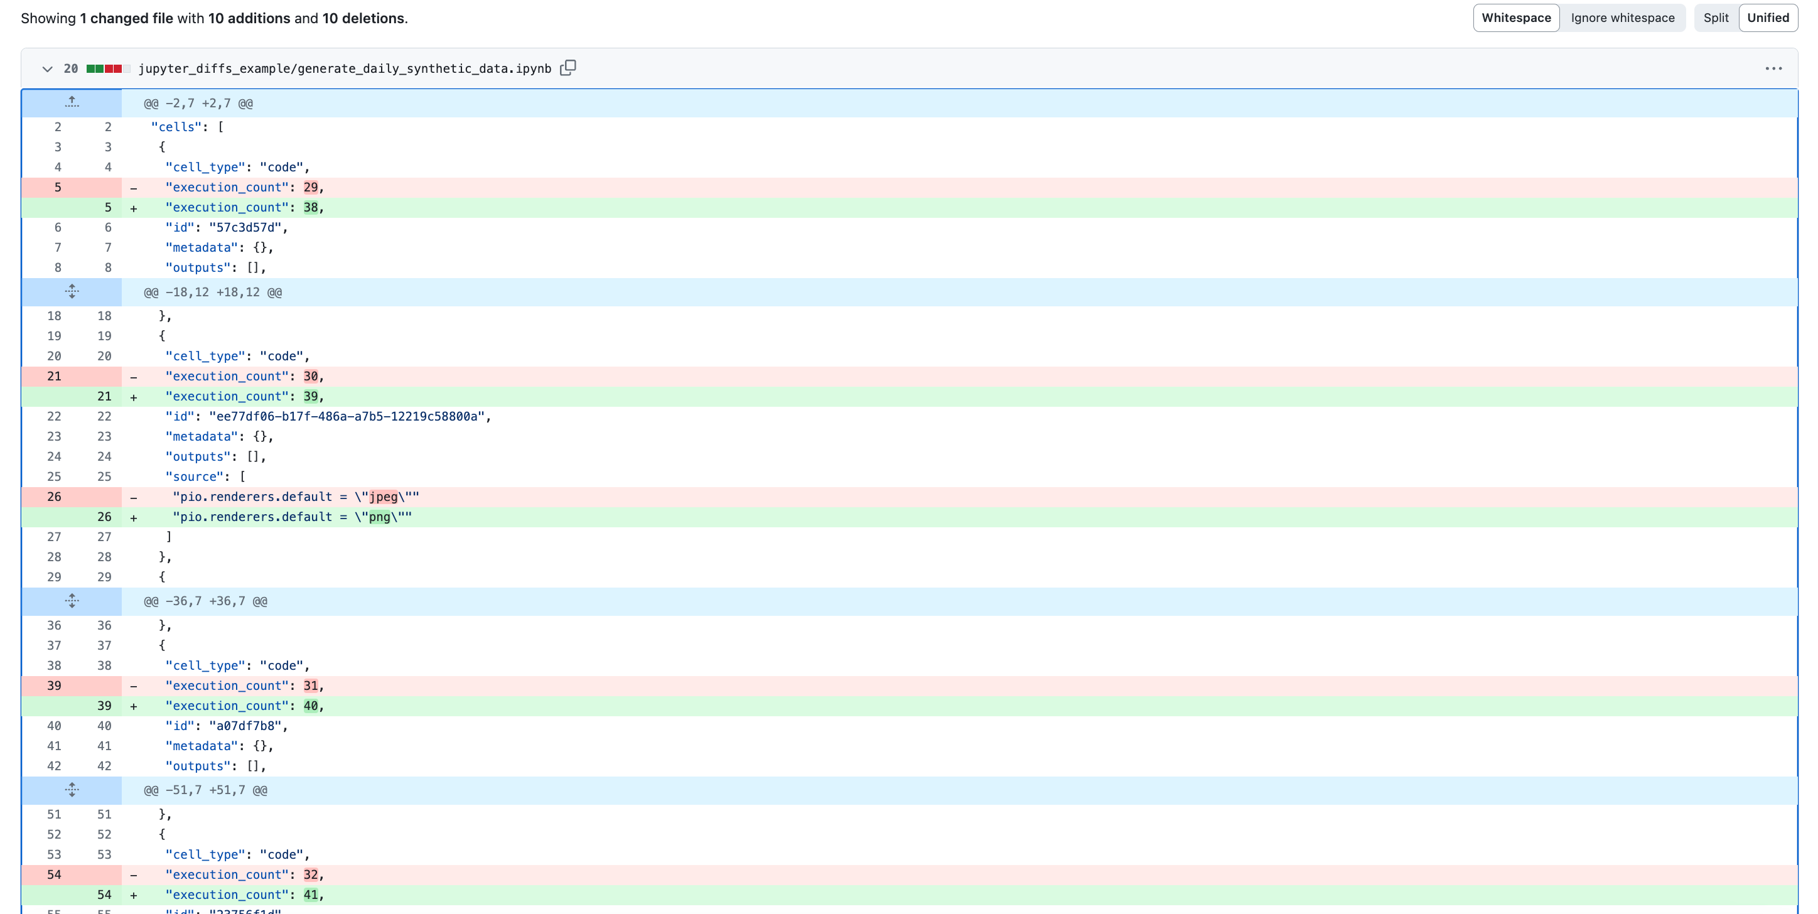Click the diffstat colored squares indicator
The image size is (1818, 914).
107,68
